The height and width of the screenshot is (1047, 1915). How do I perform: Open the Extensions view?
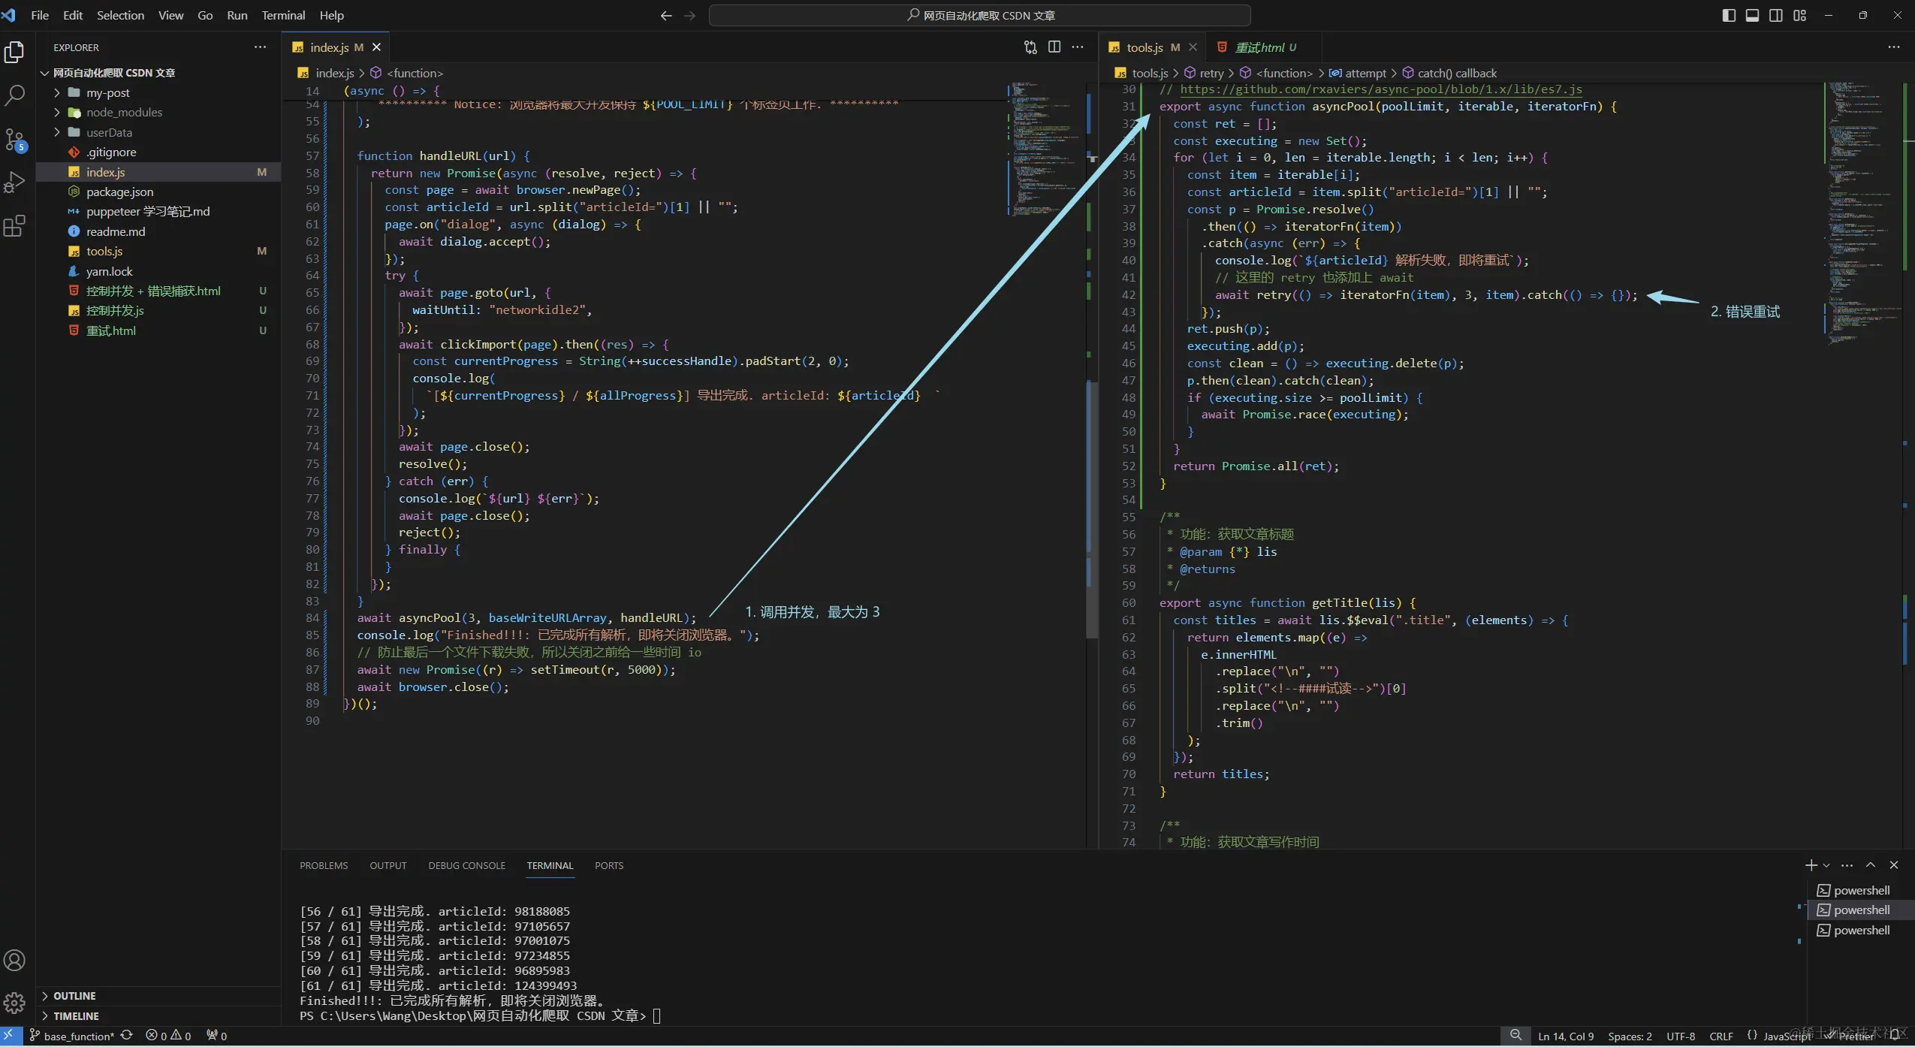click(14, 225)
